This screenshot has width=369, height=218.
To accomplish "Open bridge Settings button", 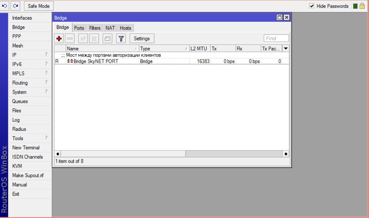I will click(x=142, y=38).
